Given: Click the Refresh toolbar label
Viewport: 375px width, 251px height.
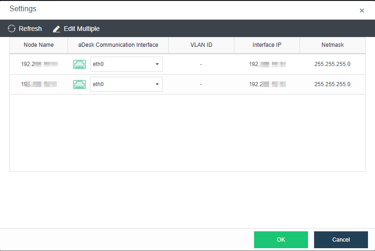Looking at the screenshot, I should pyautogui.click(x=30, y=29).
